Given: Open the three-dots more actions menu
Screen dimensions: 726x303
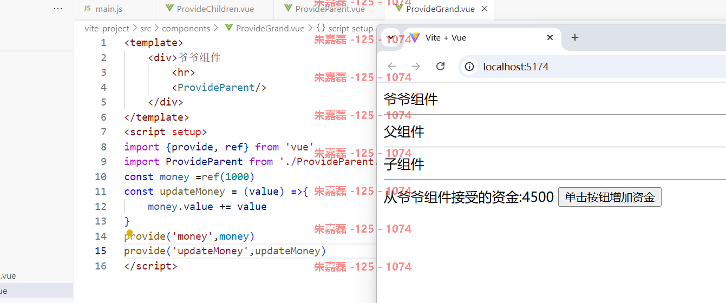Looking at the screenshot, I should click(58, 9).
